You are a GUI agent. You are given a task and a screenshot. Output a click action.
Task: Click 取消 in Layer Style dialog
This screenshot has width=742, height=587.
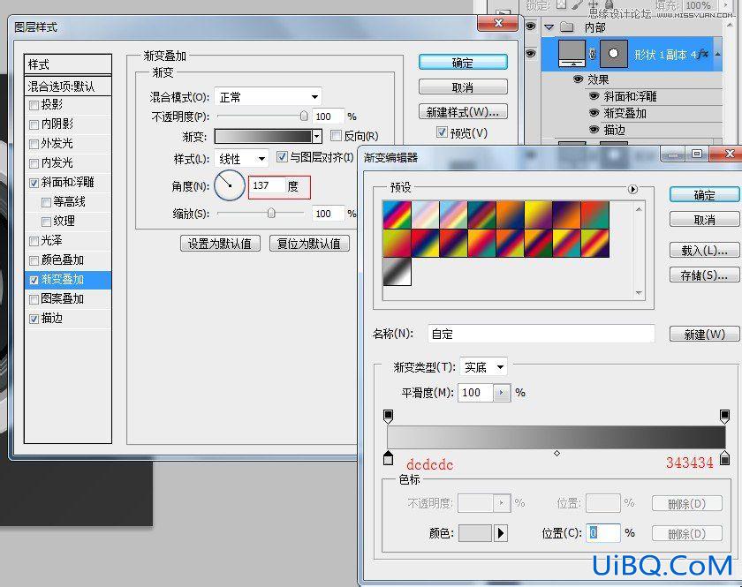pyautogui.click(x=463, y=87)
